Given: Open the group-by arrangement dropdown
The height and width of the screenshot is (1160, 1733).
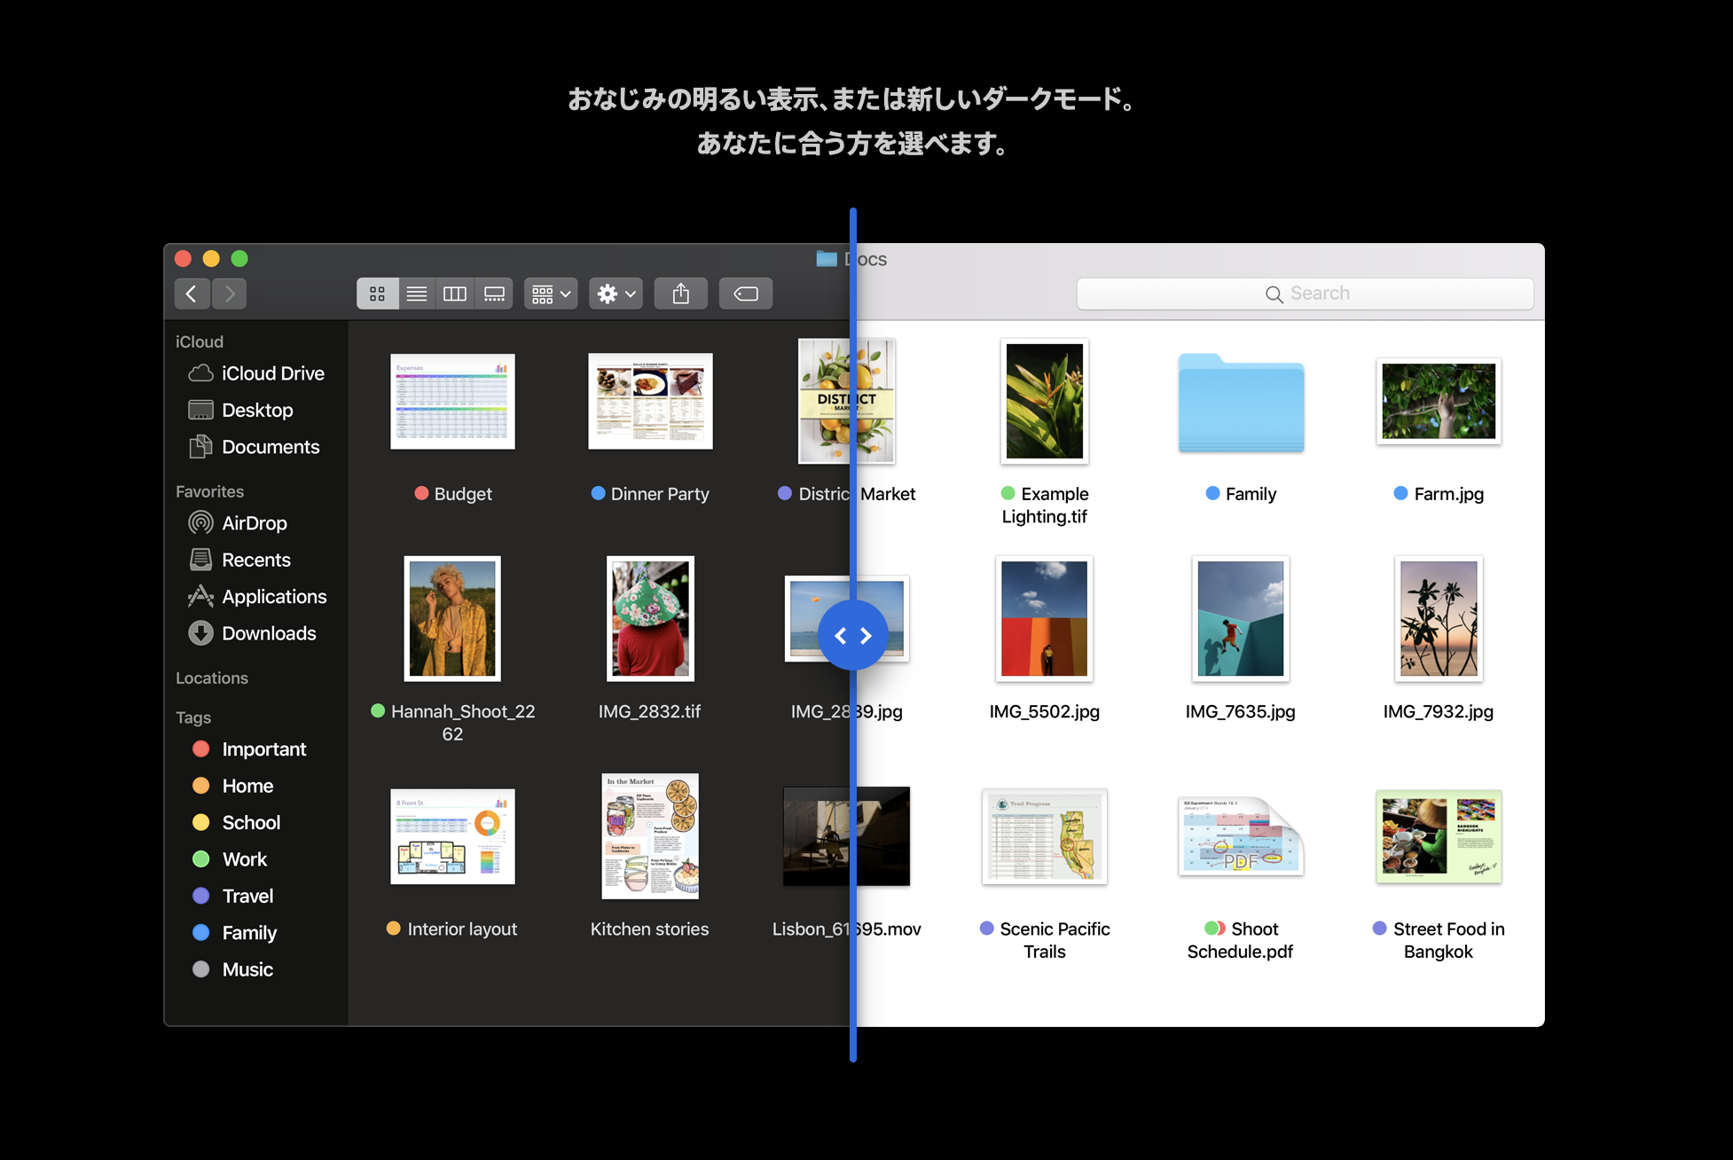Looking at the screenshot, I should [x=551, y=294].
